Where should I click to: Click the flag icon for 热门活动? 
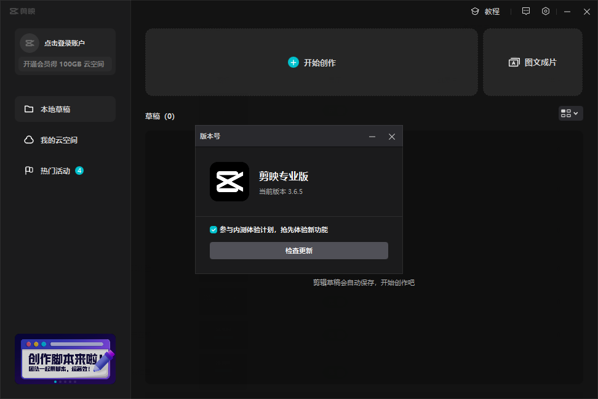tap(29, 171)
